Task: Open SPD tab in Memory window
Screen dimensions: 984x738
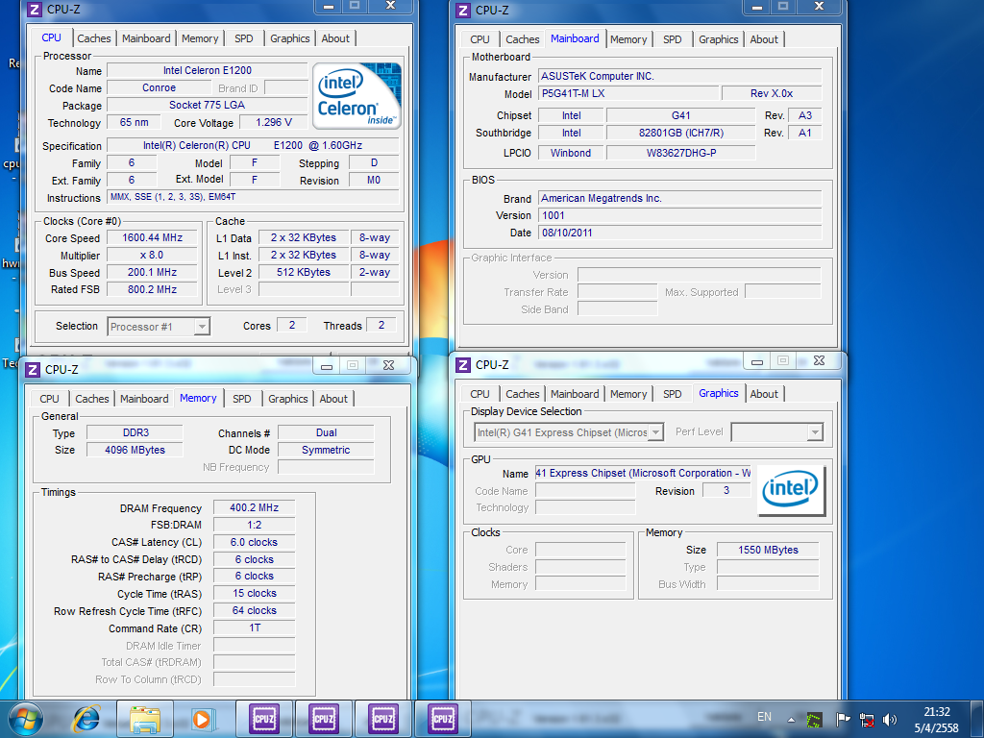Action: pyautogui.click(x=242, y=399)
